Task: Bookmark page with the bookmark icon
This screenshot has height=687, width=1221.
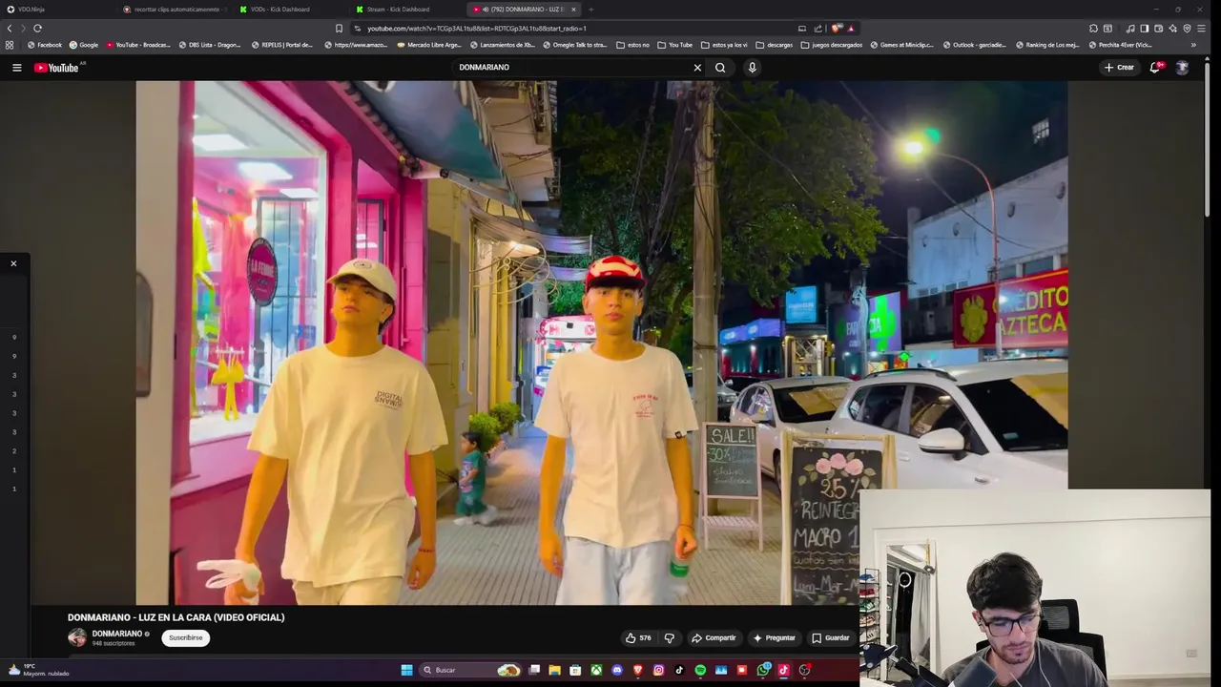Action: click(x=339, y=29)
